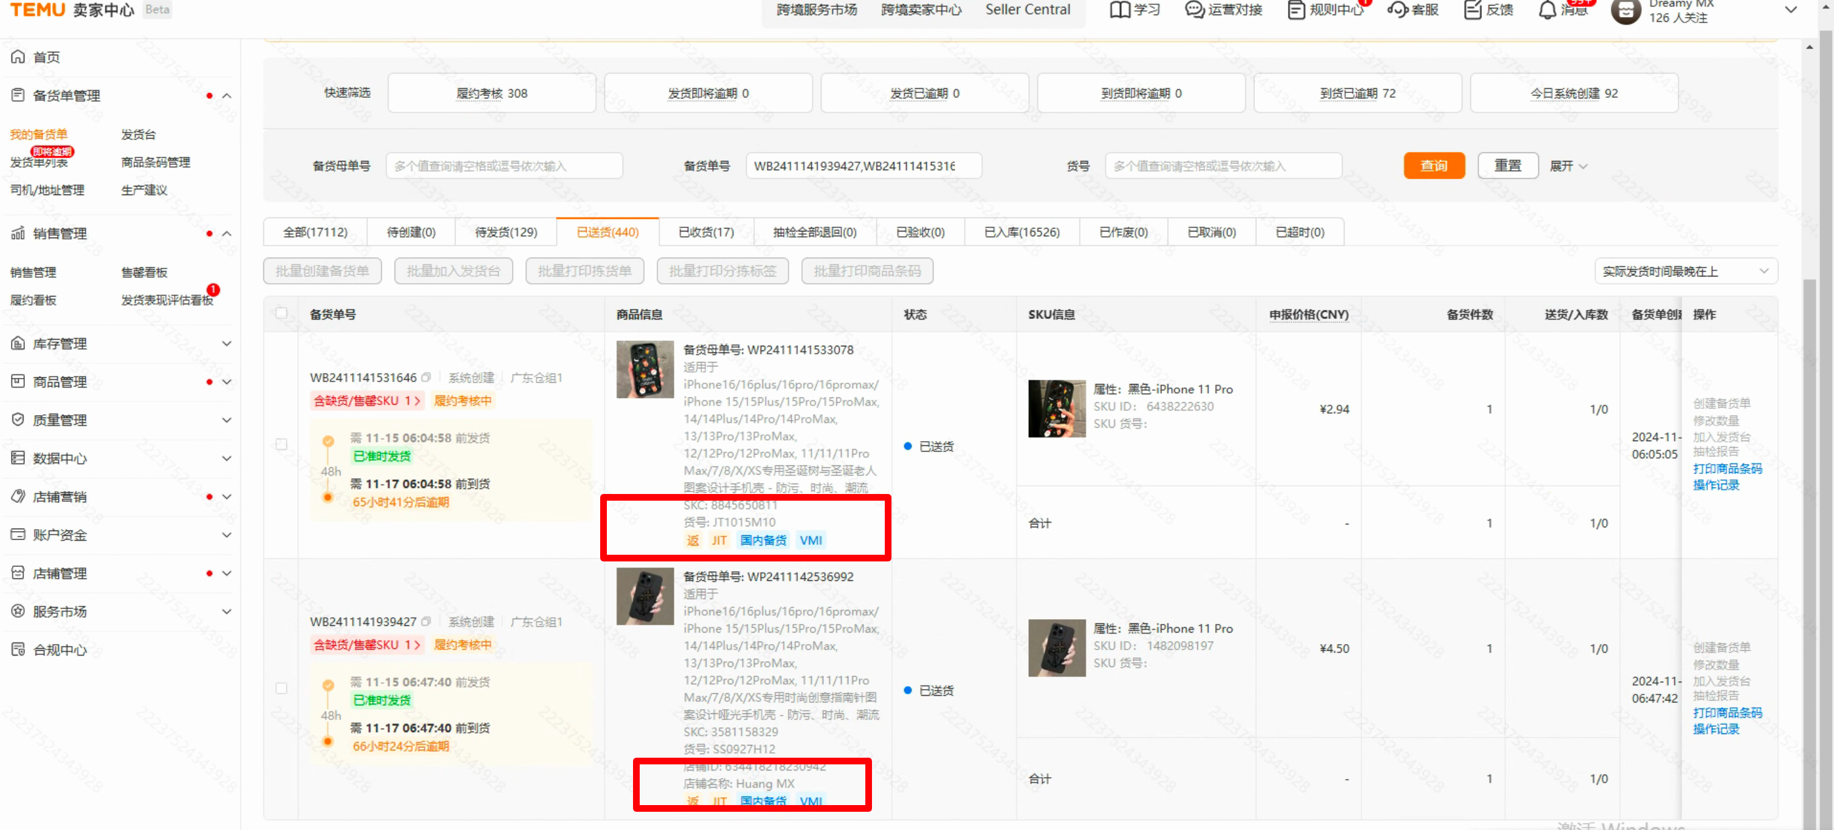Image resolution: width=1834 pixels, height=830 pixels.
Task: Click the 操作记录 link for the first order
Action: pos(1715,485)
